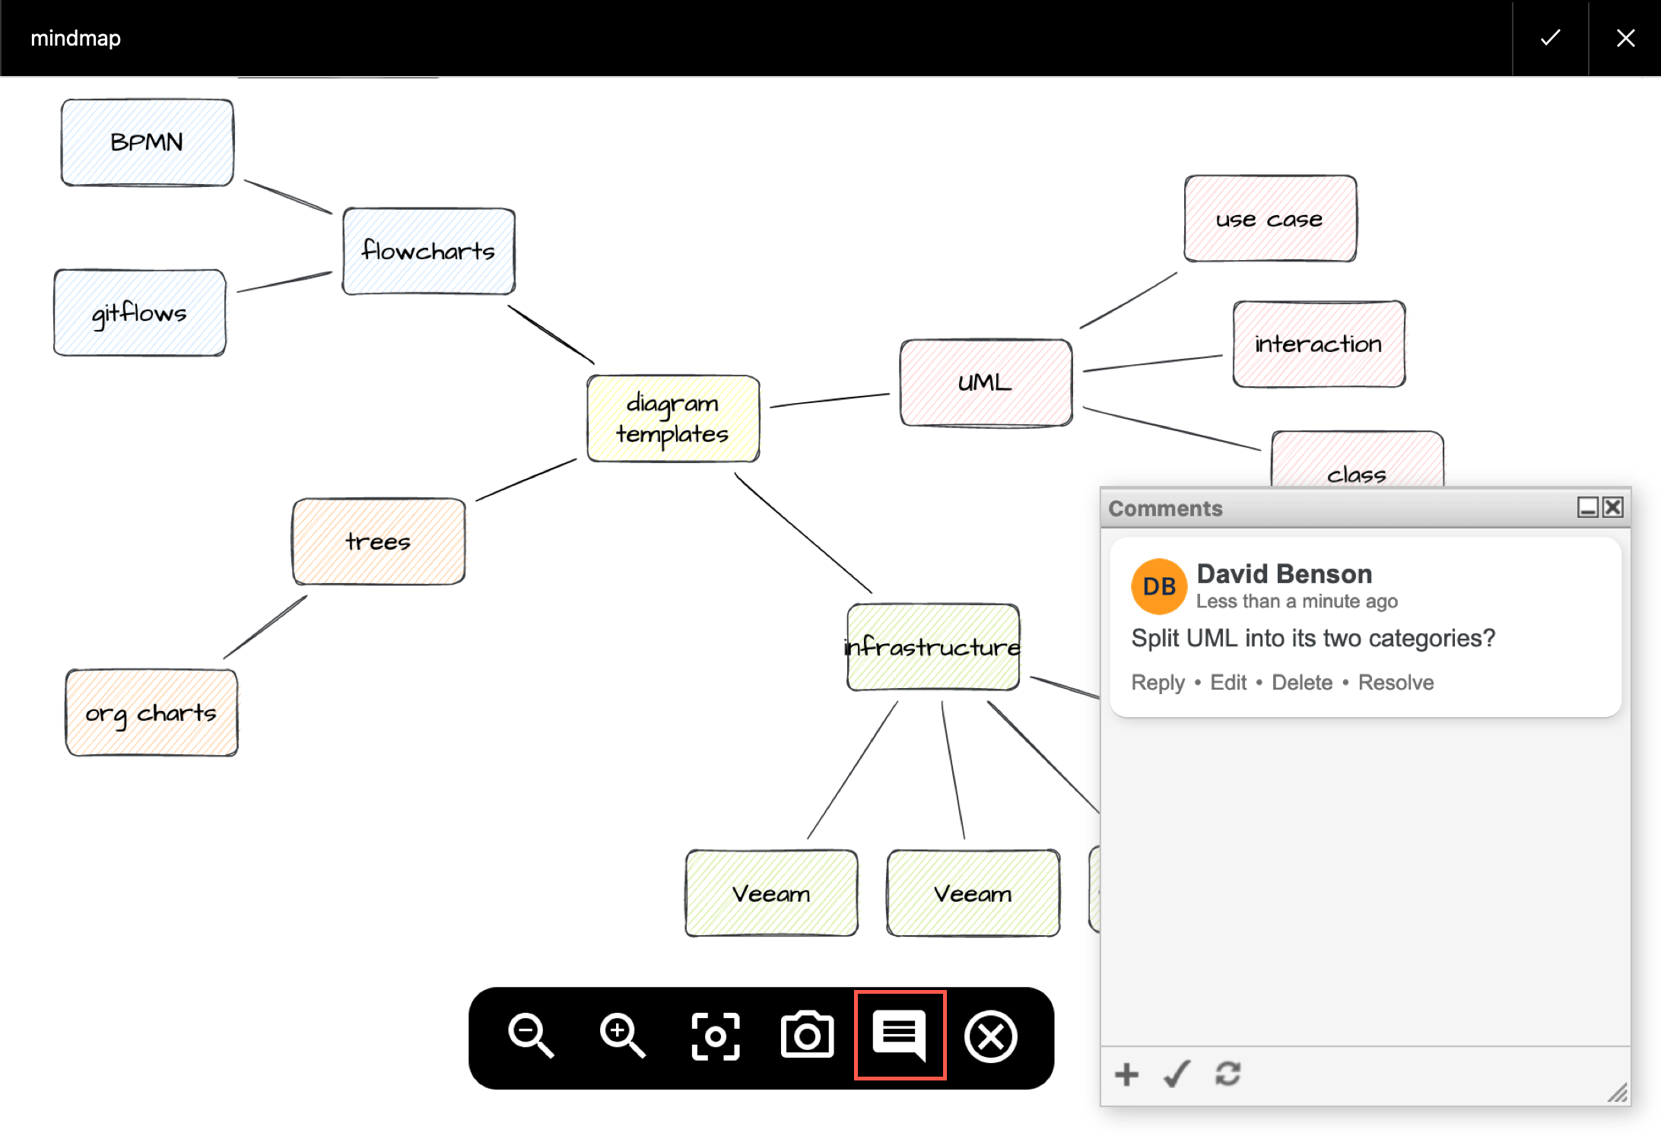Zoom out using the magnifier icon
The width and height of the screenshot is (1661, 1139).
[531, 1034]
